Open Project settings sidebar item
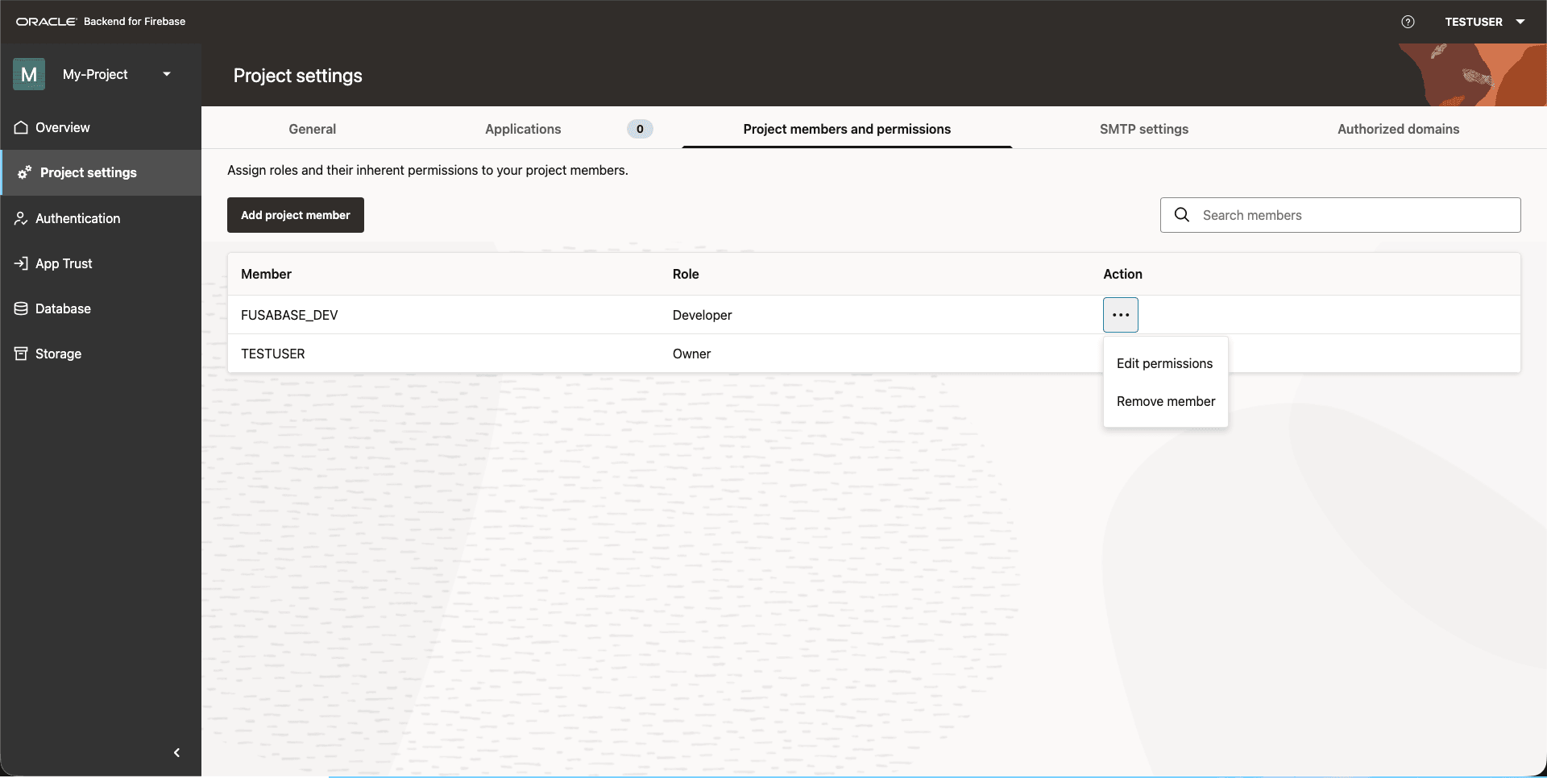Viewport: 1547px width, 778px height. click(101, 172)
